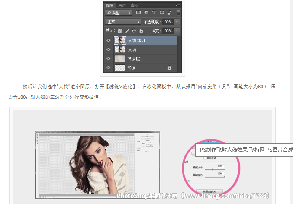Switch to the 路径 tab

coord(134,5)
